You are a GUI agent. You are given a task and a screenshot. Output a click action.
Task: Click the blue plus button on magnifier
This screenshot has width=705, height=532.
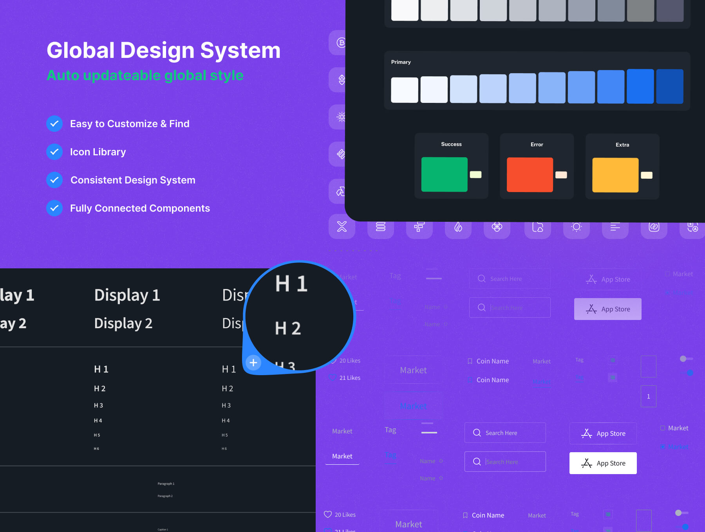click(x=253, y=363)
